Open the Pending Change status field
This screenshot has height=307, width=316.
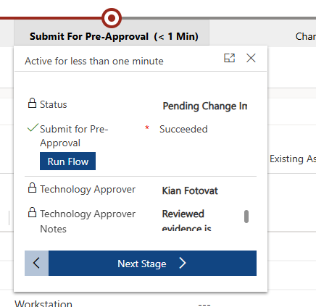[x=205, y=106]
